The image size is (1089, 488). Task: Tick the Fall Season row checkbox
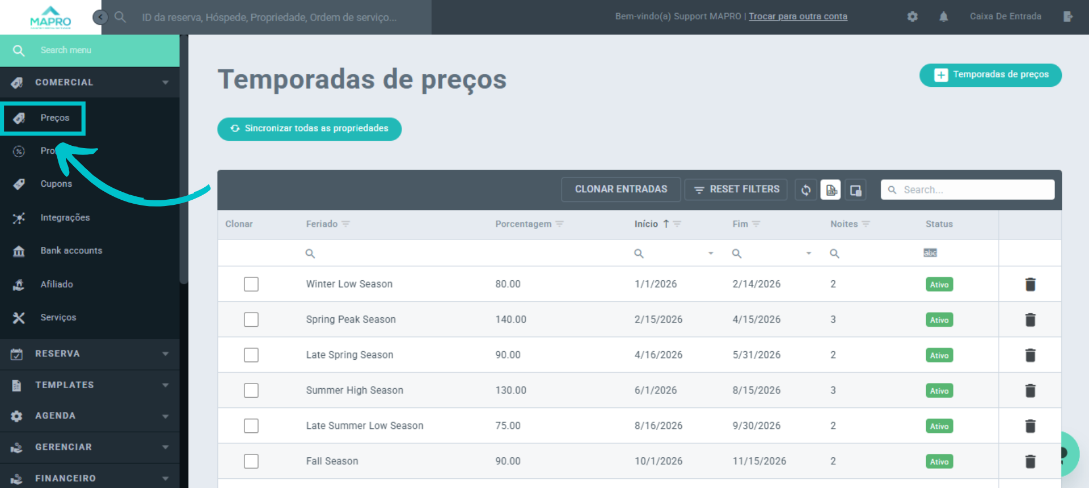pyautogui.click(x=251, y=461)
